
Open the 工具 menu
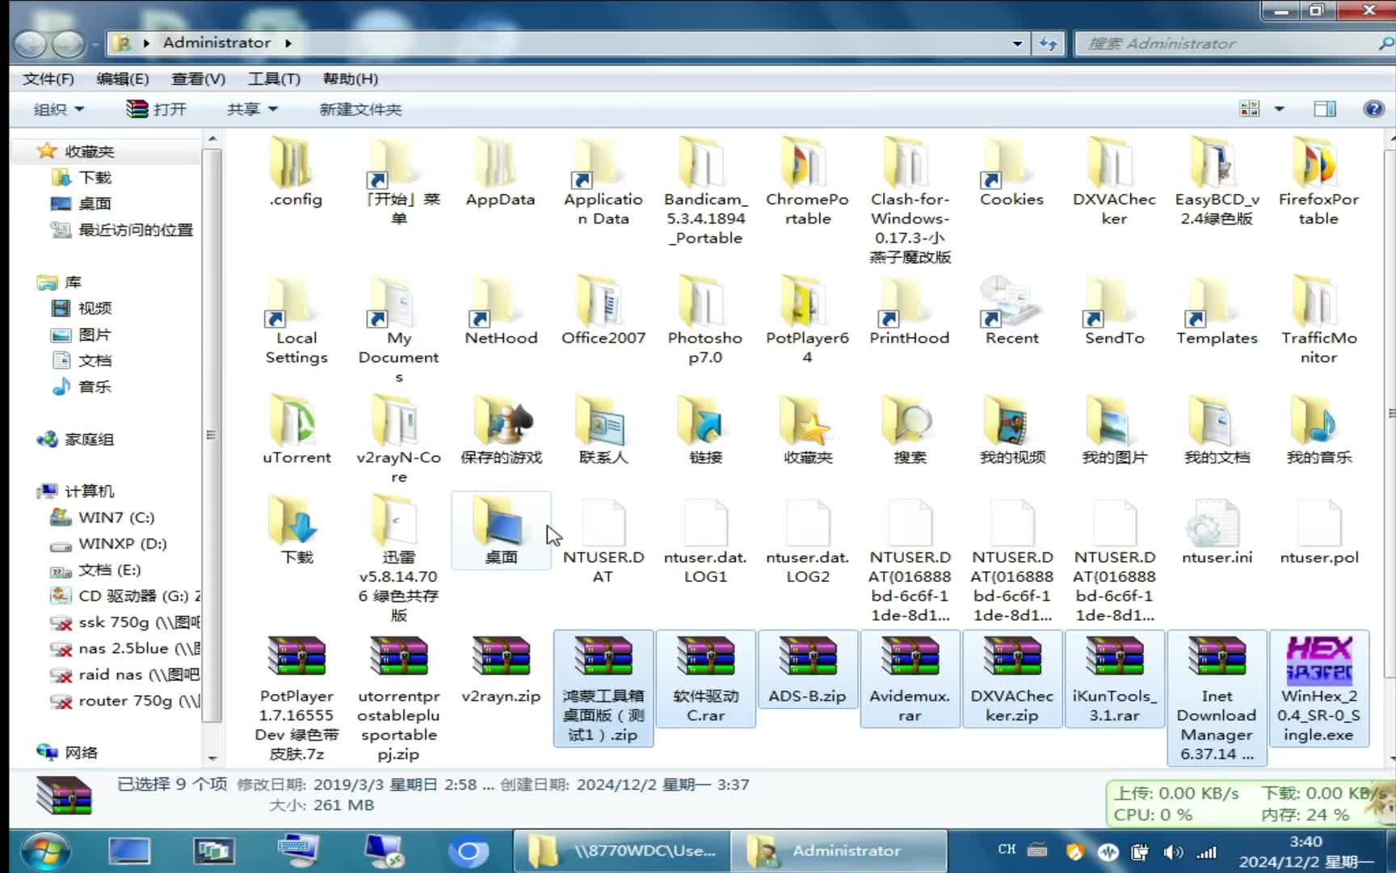[273, 78]
